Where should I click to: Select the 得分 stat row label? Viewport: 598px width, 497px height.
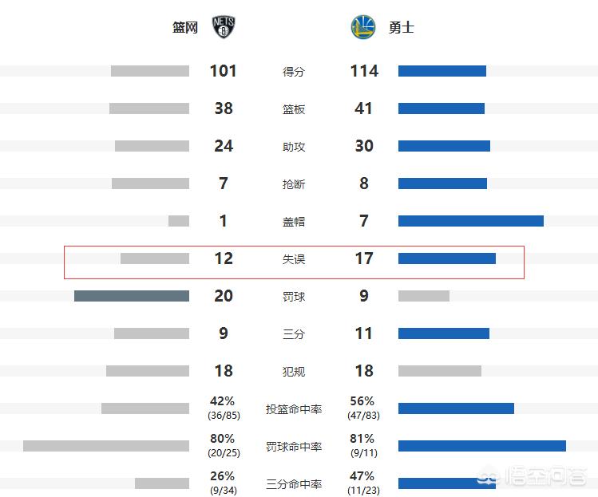[x=294, y=72]
